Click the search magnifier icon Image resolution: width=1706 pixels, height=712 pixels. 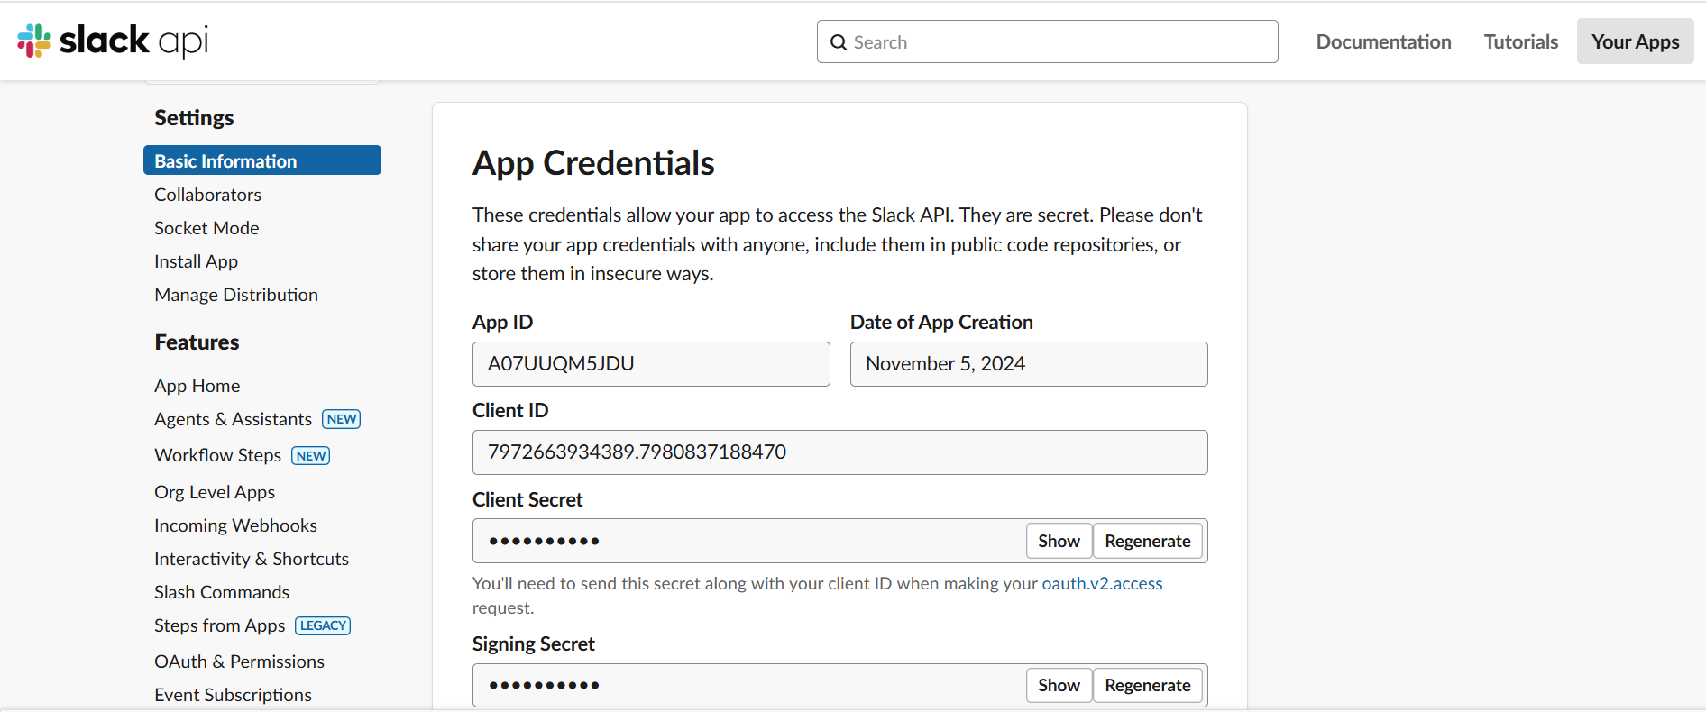tap(839, 42)
